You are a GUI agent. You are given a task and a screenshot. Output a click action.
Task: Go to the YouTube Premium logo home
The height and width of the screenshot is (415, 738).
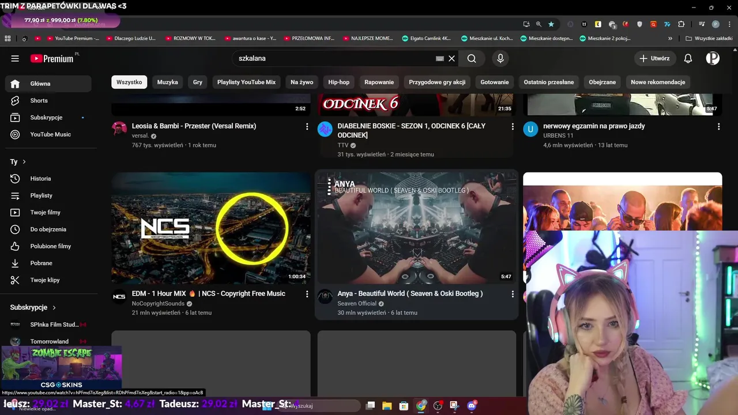click(52, 58)
